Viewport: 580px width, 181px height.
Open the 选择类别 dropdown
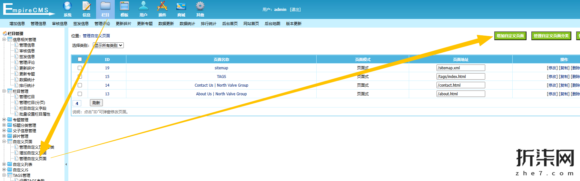click(x=108, y=45)
